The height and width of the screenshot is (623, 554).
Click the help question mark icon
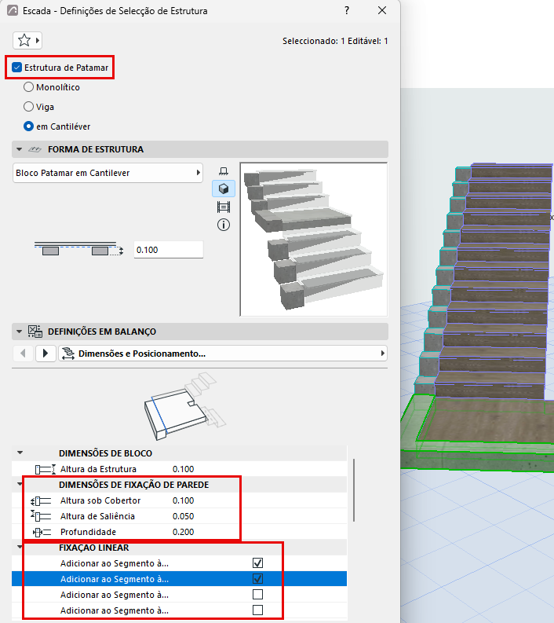347,10
